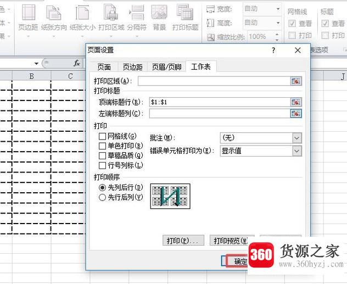Open the 打印区域 print area tool
The height and width of the screenshot is (284, 347).
coord(111,18)
